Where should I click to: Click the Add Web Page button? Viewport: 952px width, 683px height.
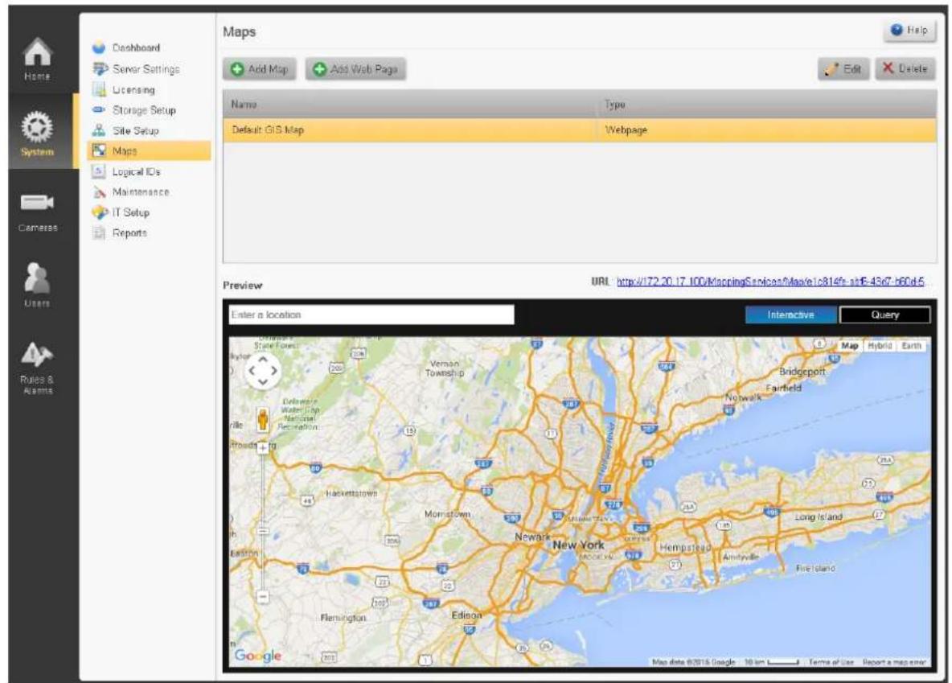pos(355,69)
